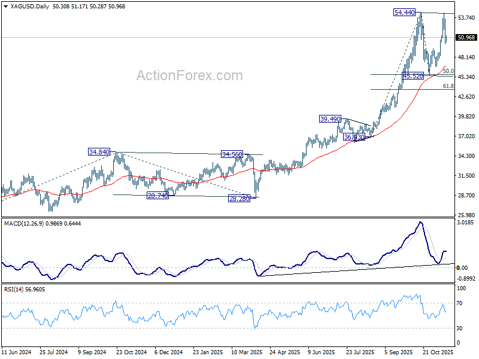
Task: Click the MACD 3.0185 scale value
Action: point(466,222)
